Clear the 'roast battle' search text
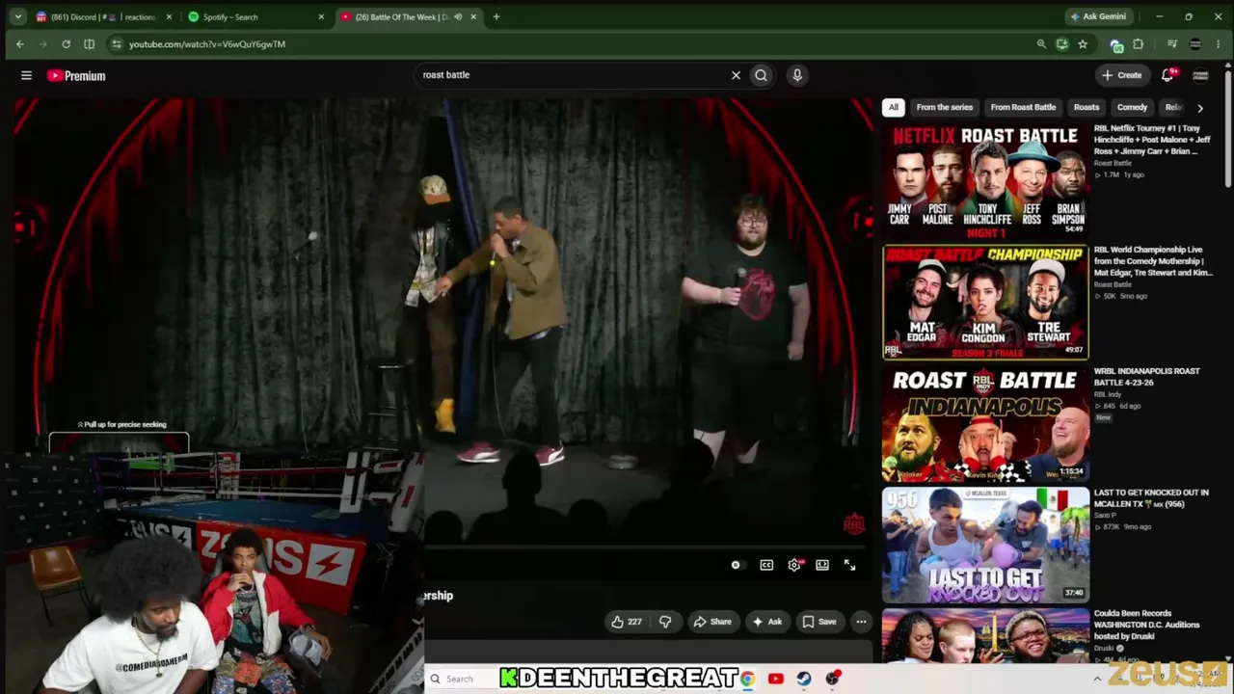The image size is (1234, 694). (736, 75)
